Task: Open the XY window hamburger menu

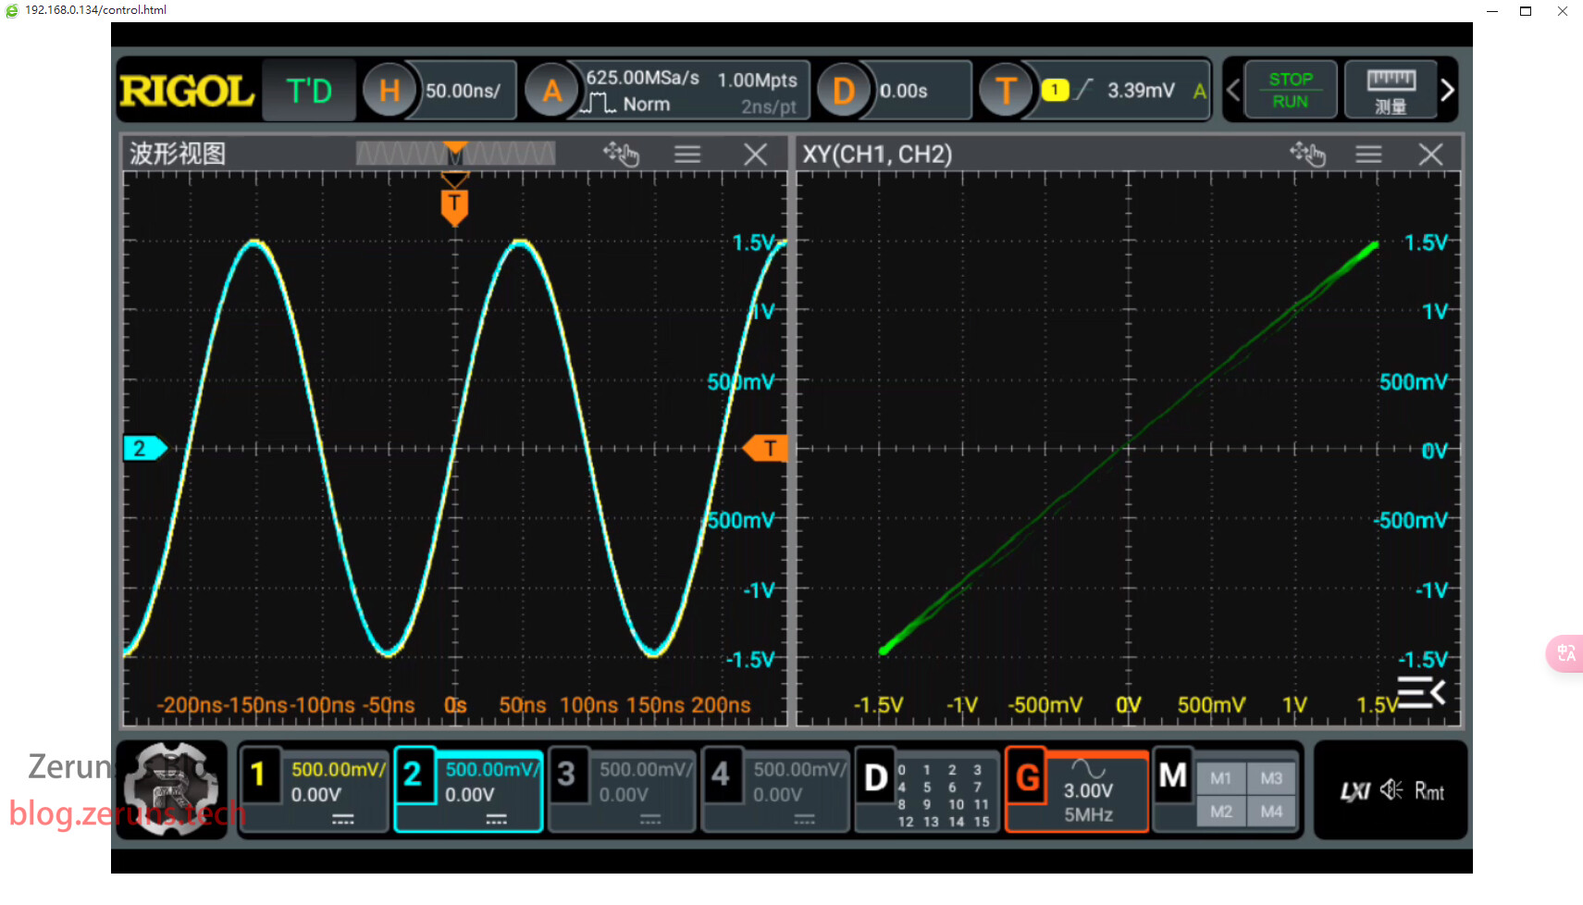Action: [x=1368, y=155]
